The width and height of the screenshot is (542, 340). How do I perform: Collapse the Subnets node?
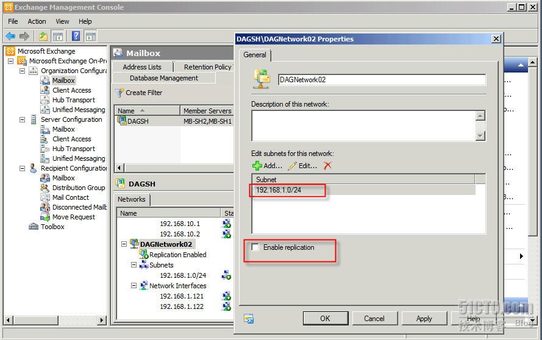(134, 264)
